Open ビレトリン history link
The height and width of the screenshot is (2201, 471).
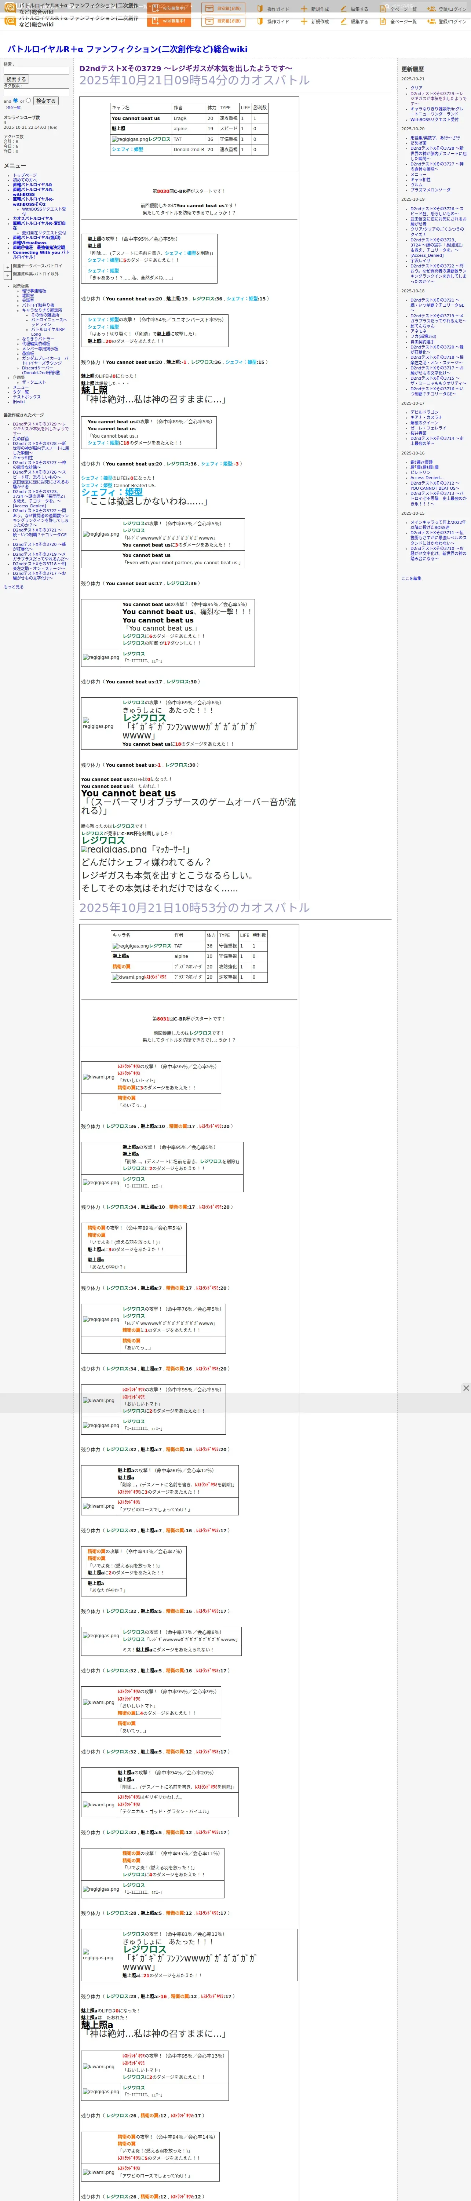pyautogui.click(x=421, y=472)
